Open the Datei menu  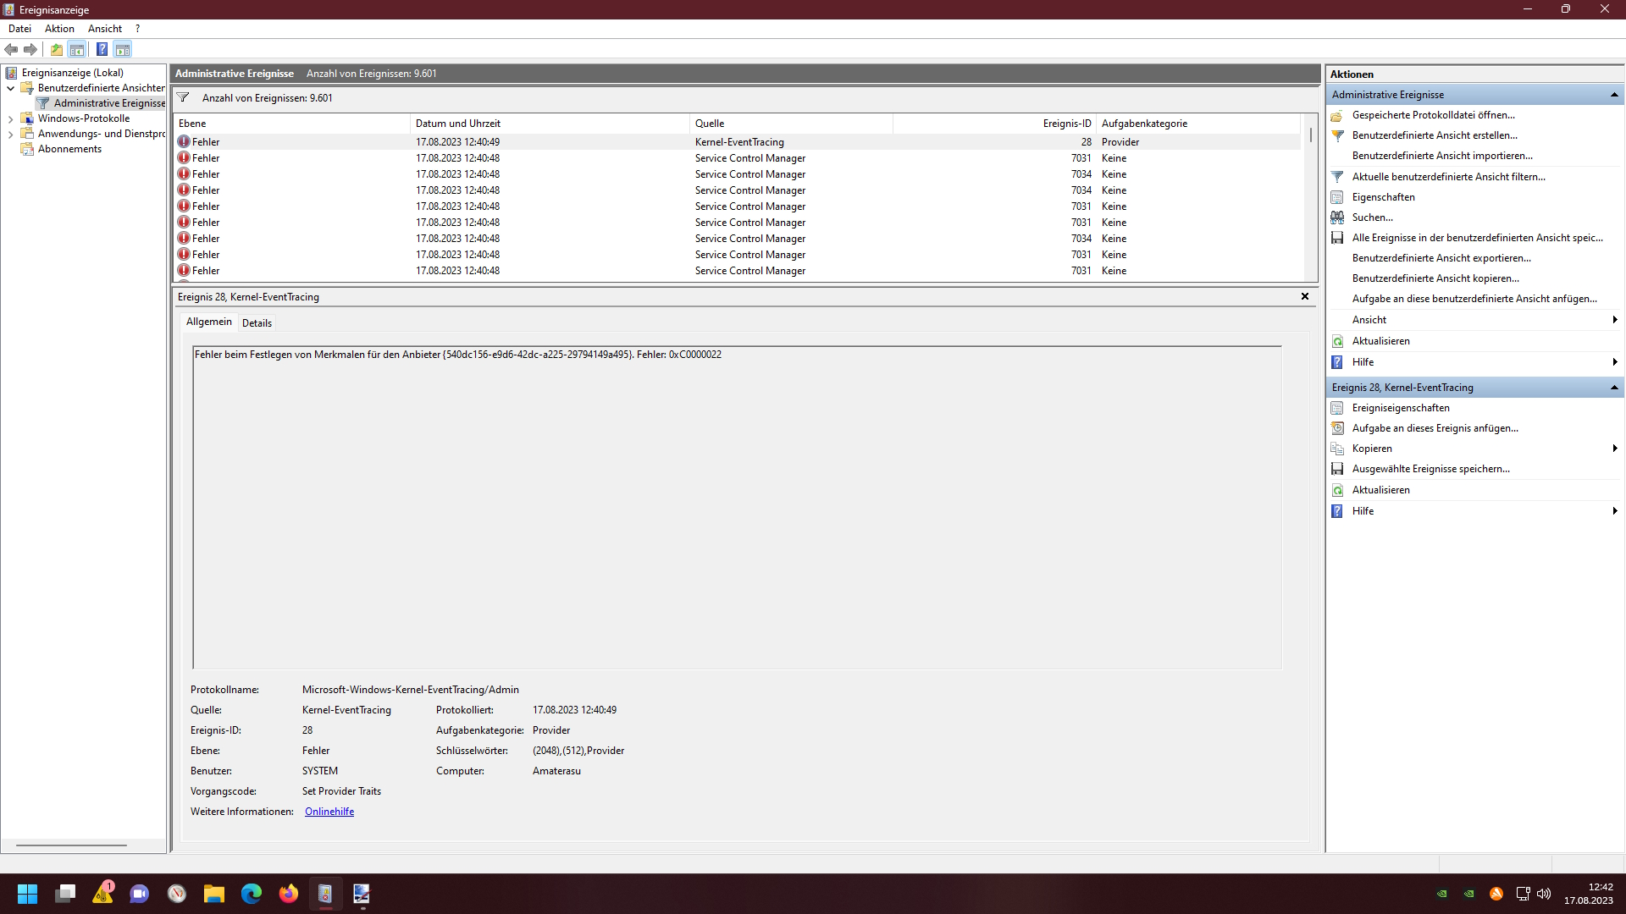coord(19,29)
